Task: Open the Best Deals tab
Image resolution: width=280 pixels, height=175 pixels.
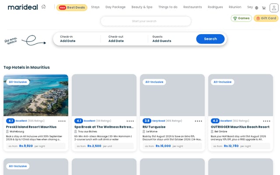Action: coord(72,7)
